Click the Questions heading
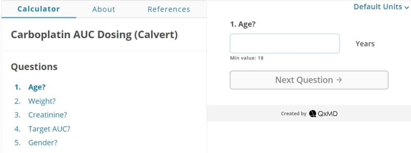The height and width of the screenshot is (153, 411). [x=34, y=67]
